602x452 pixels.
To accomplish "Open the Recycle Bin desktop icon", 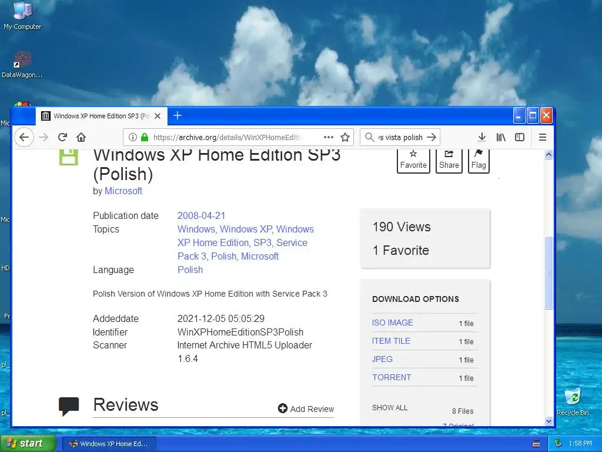I will (573, 402).
